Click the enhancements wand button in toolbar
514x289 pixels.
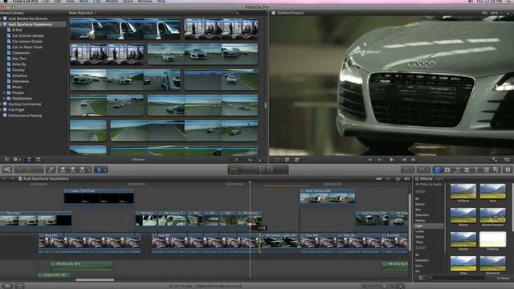click(x=407, y=169)
